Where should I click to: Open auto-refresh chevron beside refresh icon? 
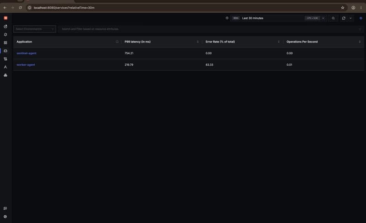coord(350,18)
